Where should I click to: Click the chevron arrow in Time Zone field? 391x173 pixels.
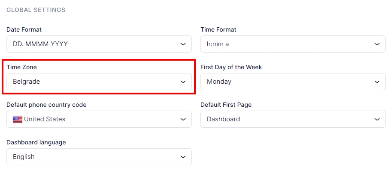click(x=183, y=82)
